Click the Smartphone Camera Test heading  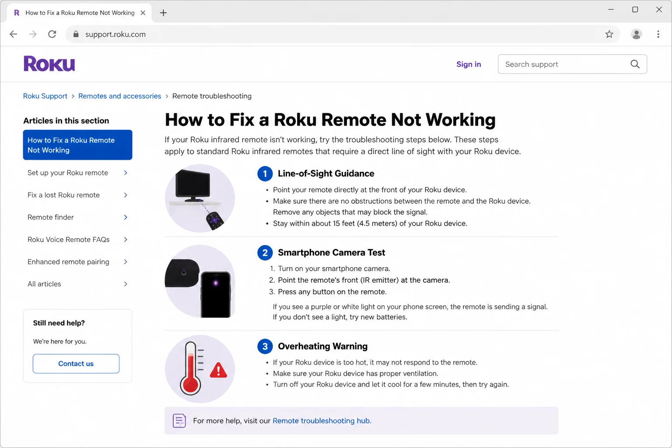[331, 252]
